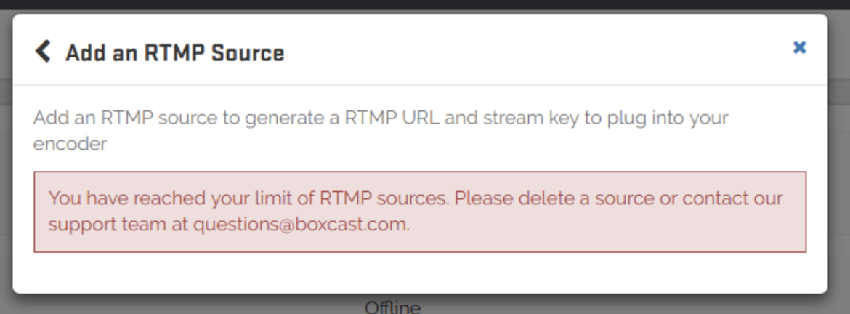The height and width of the screenshot is (314, 850).
Task: Click "contact our" in the warning banner
Action: point(732,198)
